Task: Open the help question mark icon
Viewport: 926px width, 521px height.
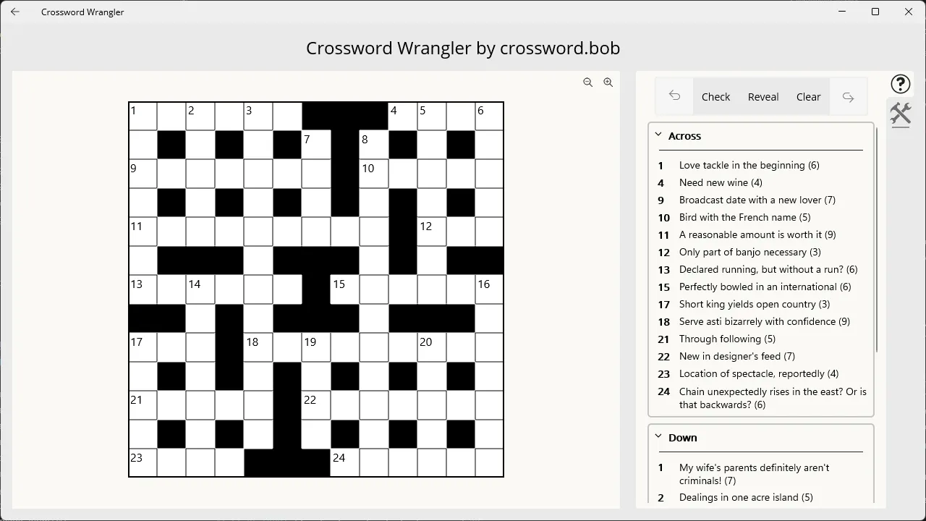Action: 901,84
